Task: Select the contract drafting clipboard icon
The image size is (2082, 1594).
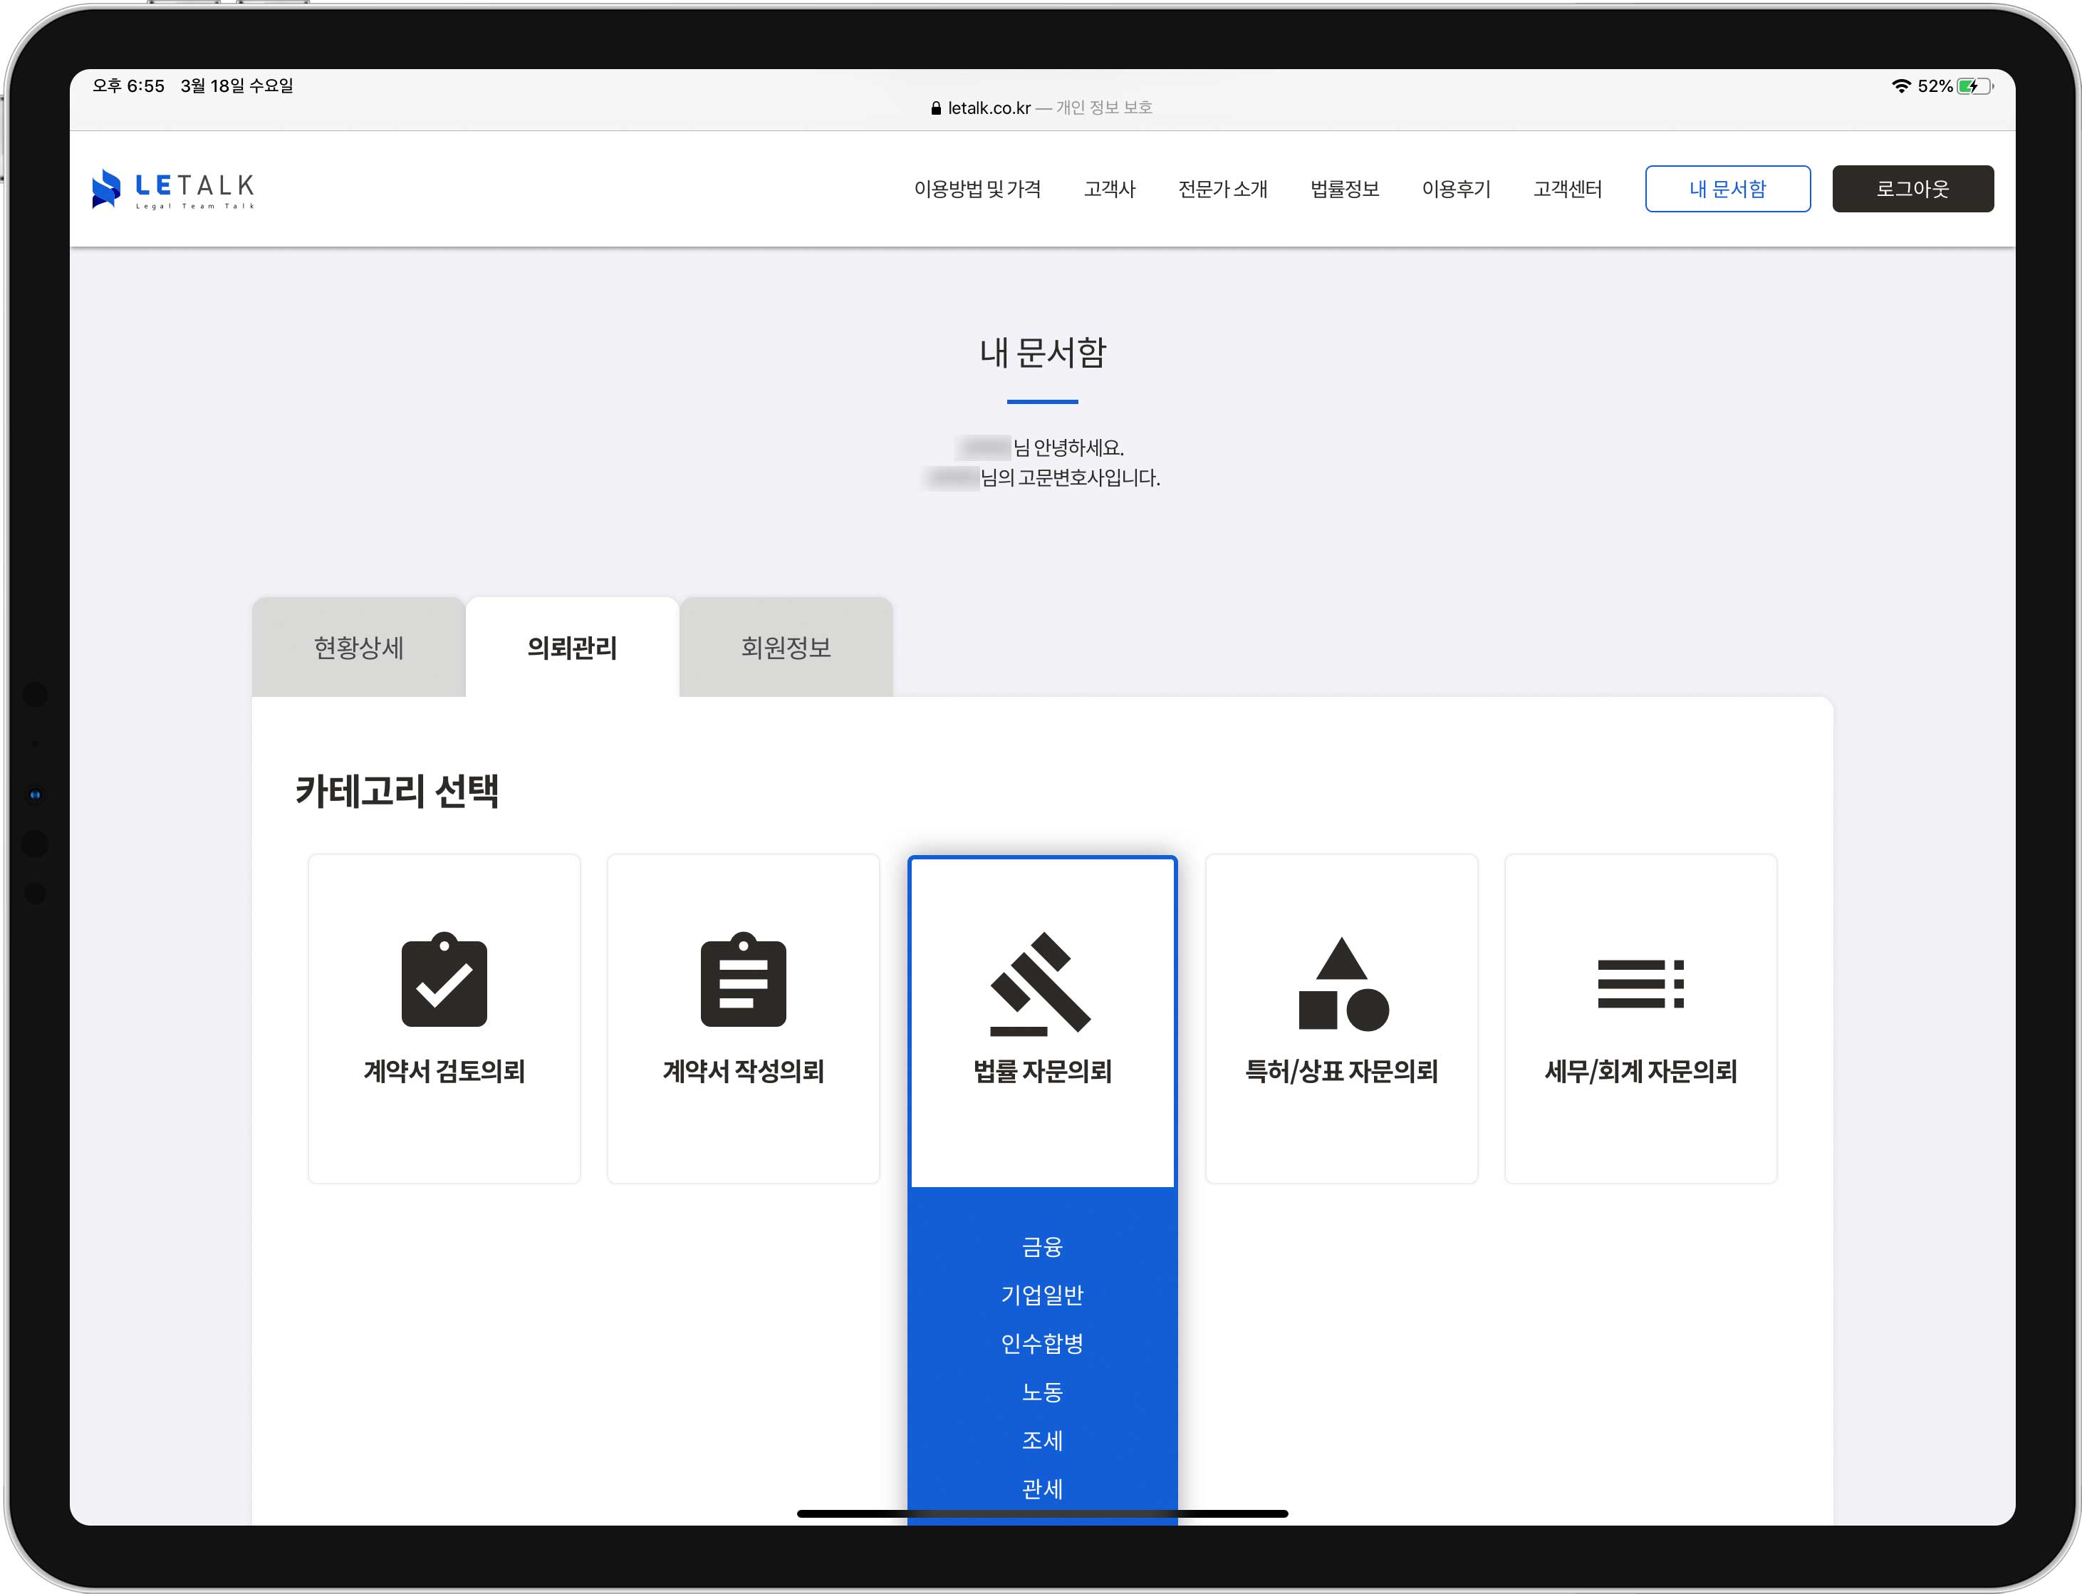Action: 743,980
